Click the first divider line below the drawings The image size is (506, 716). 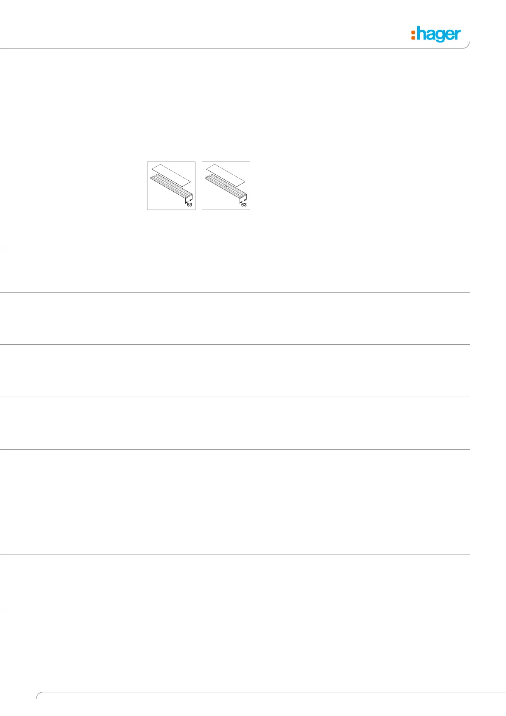235,246
